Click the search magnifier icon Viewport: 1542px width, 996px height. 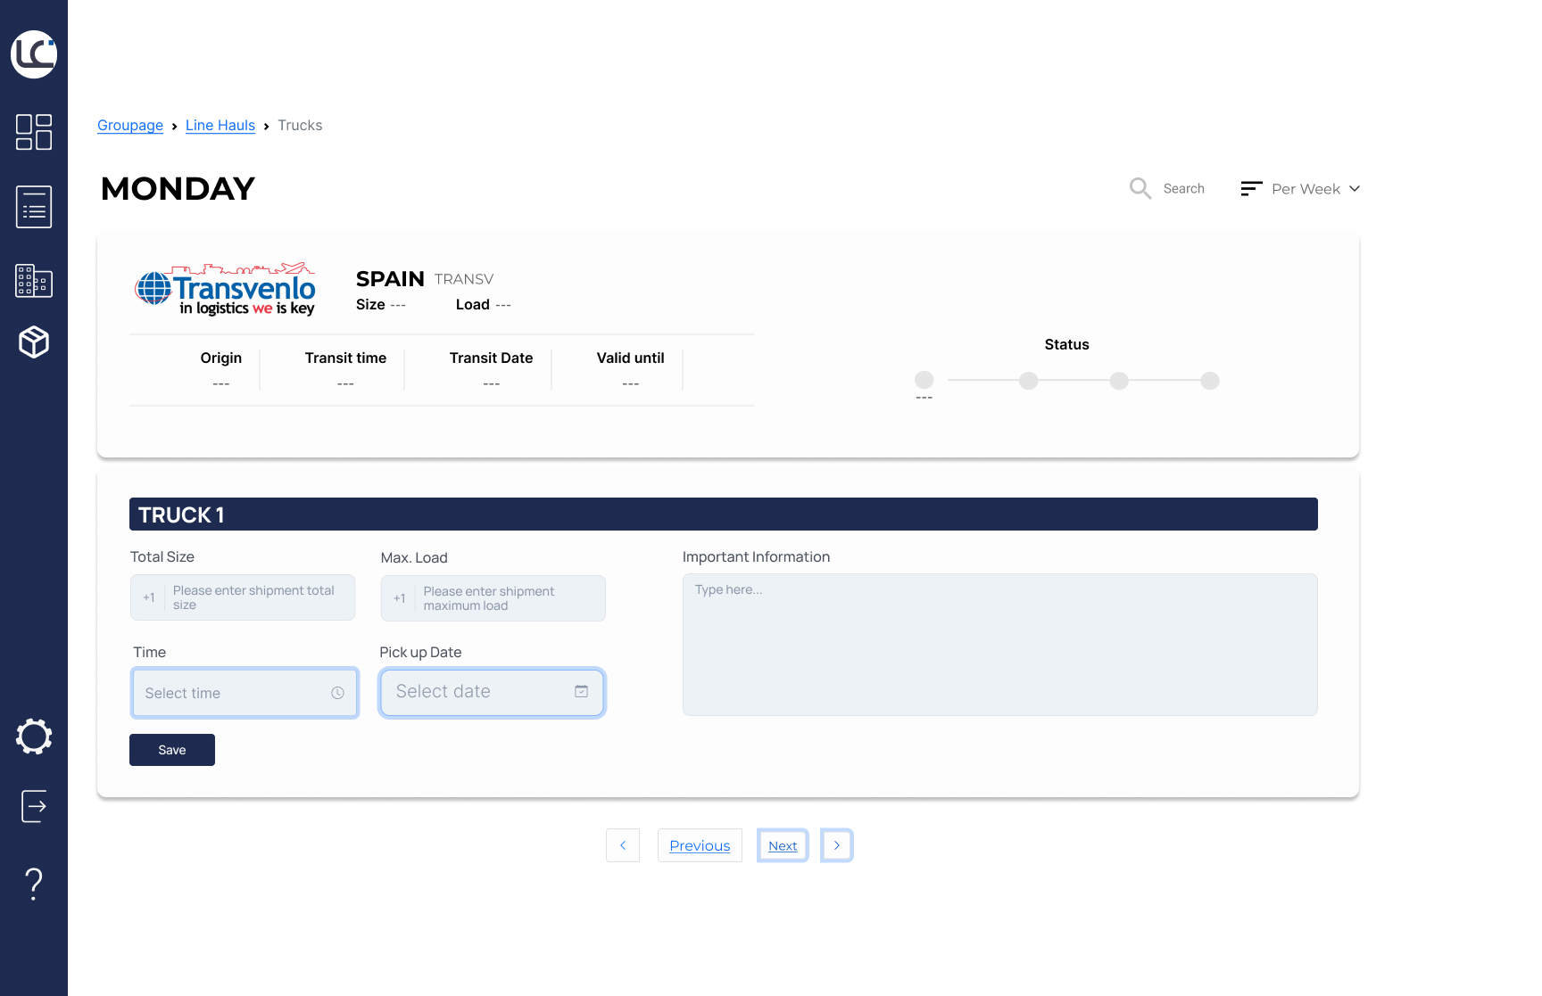1140,188
